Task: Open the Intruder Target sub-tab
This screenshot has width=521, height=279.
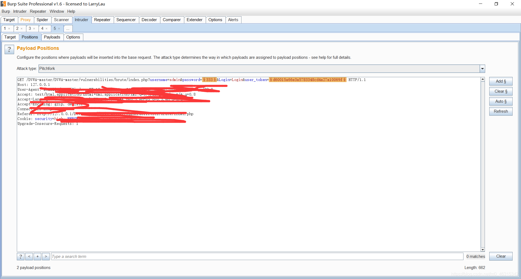Action: point(10,37)
